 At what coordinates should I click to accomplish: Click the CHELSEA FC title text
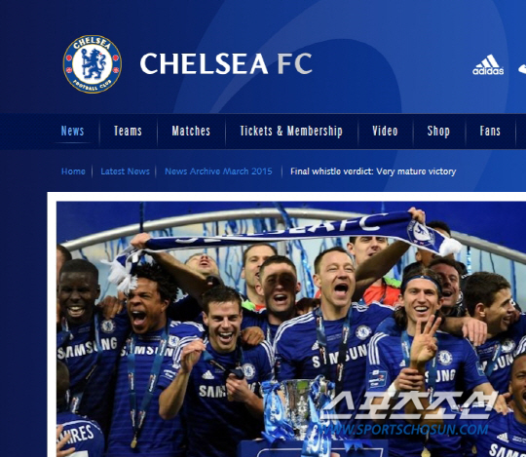tap(226, 63)
